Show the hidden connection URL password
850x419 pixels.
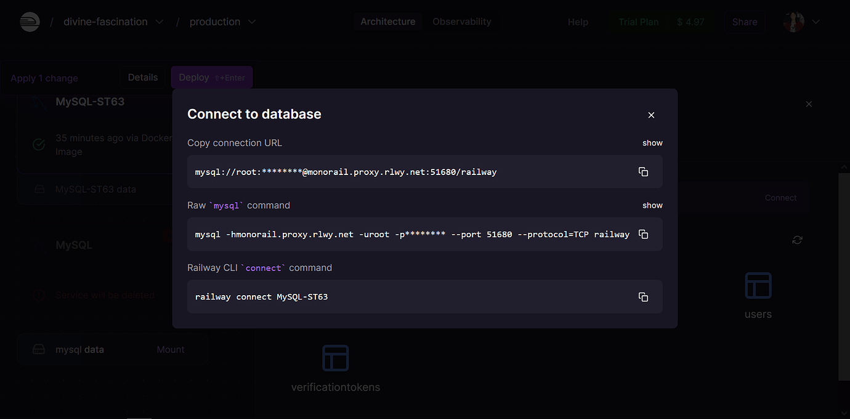click(x=652, y=142)
